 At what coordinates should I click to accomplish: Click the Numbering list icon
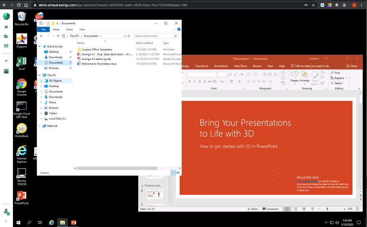(257, 74)
